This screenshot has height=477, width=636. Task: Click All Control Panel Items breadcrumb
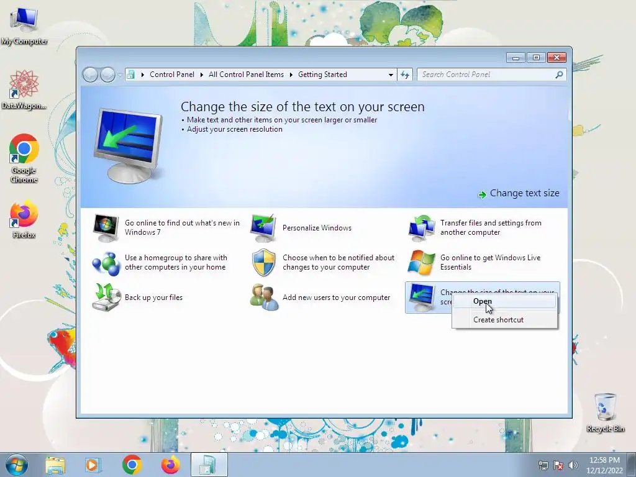[x=246, y=75]
